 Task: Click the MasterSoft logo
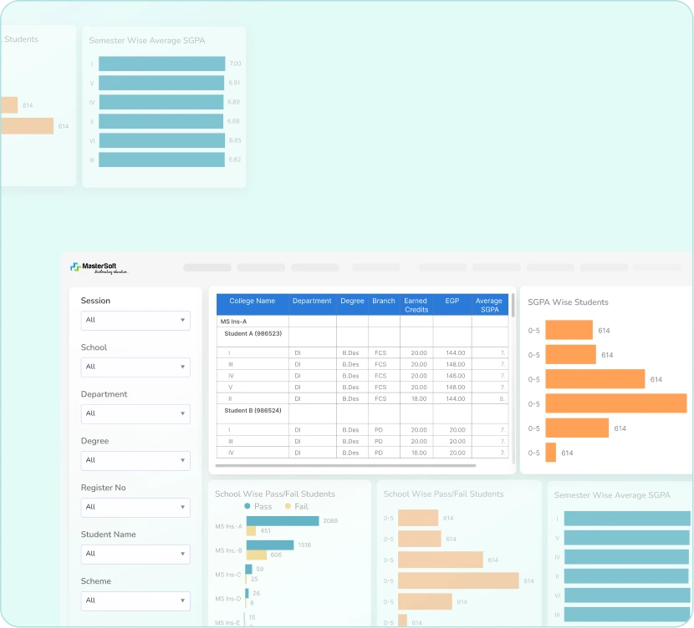pyautogui.click(x=99, y=268)
